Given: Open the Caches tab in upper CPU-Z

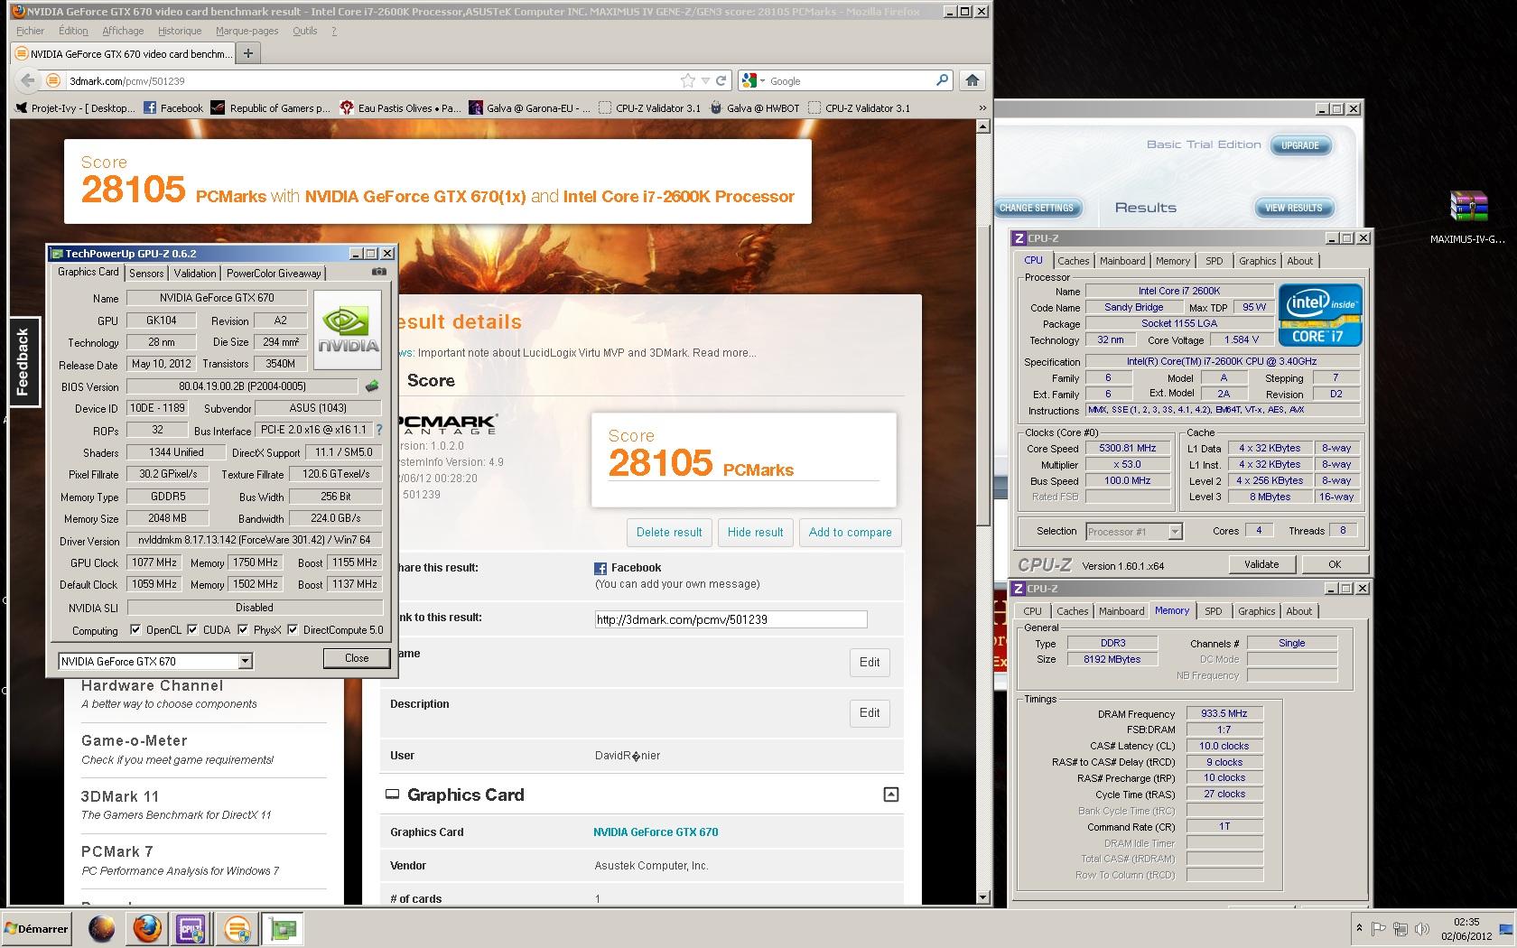Looking at the screenshot, I should [1073, 261].
